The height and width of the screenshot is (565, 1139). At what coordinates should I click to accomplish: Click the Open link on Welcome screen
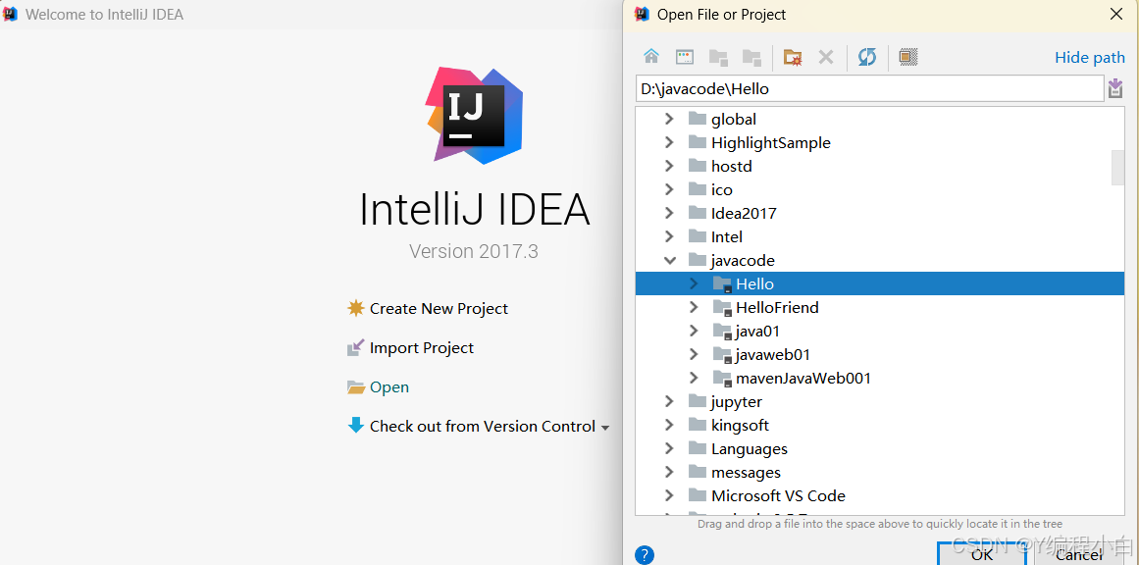click(389, 387)
